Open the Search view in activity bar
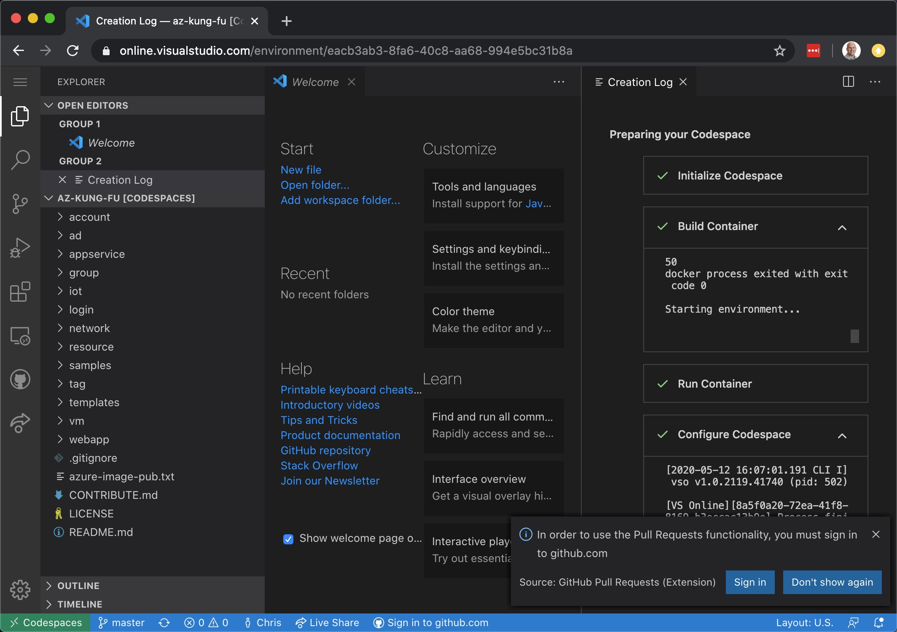The height and width of the screenshot is (632, 897). (x=20, y=160)
